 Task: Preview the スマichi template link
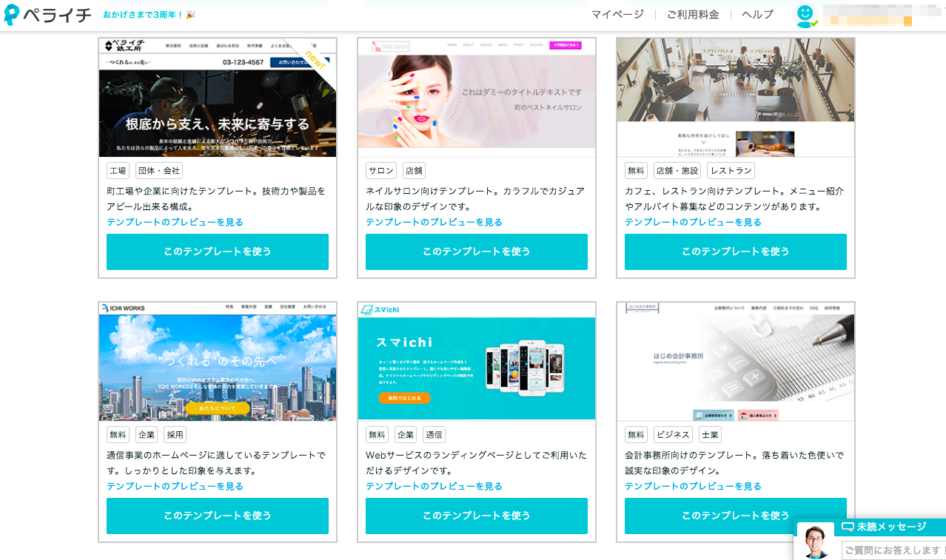pos(434,486)
